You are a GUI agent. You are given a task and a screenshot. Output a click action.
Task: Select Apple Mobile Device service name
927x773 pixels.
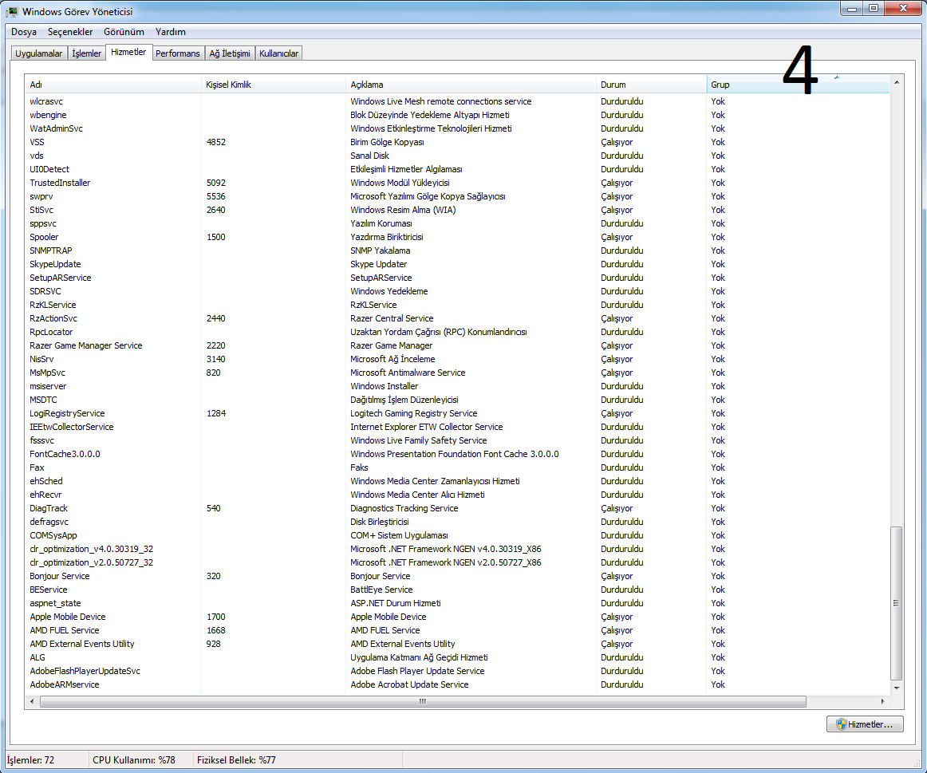67,617
